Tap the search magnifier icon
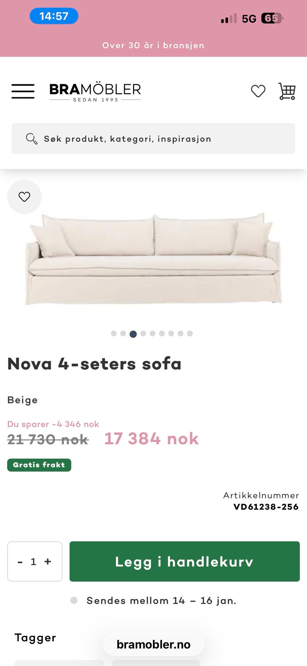The image size is (307, 666). coord(32,139)
